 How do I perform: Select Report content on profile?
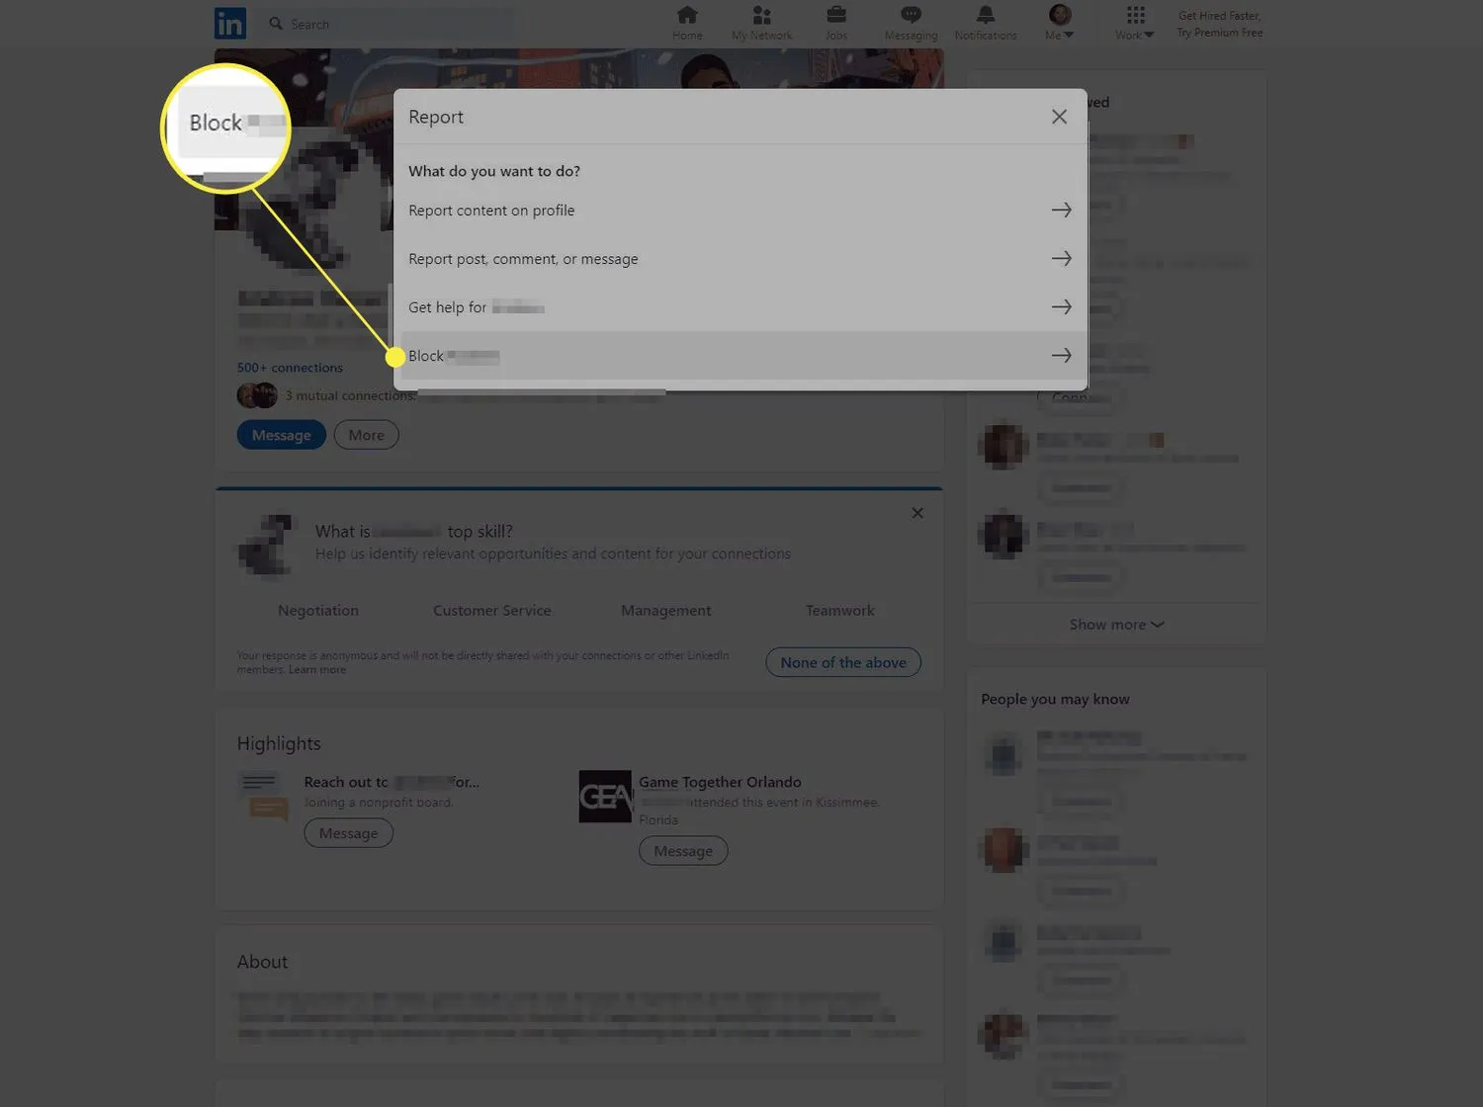(491, 210)
